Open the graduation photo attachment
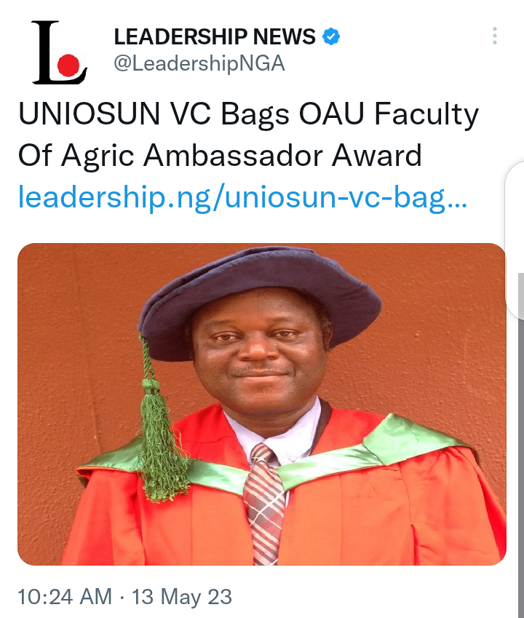The width and height of the screenshot is (524, 618). click(x=261, y=405)
